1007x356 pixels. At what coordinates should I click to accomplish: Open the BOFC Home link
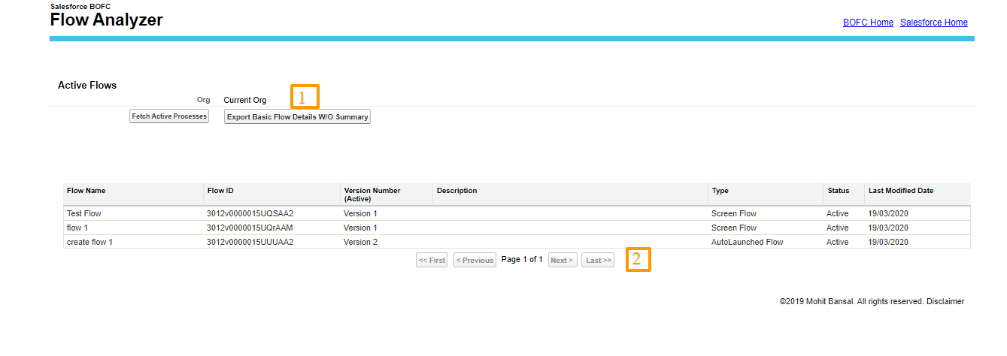click(868, 23)
